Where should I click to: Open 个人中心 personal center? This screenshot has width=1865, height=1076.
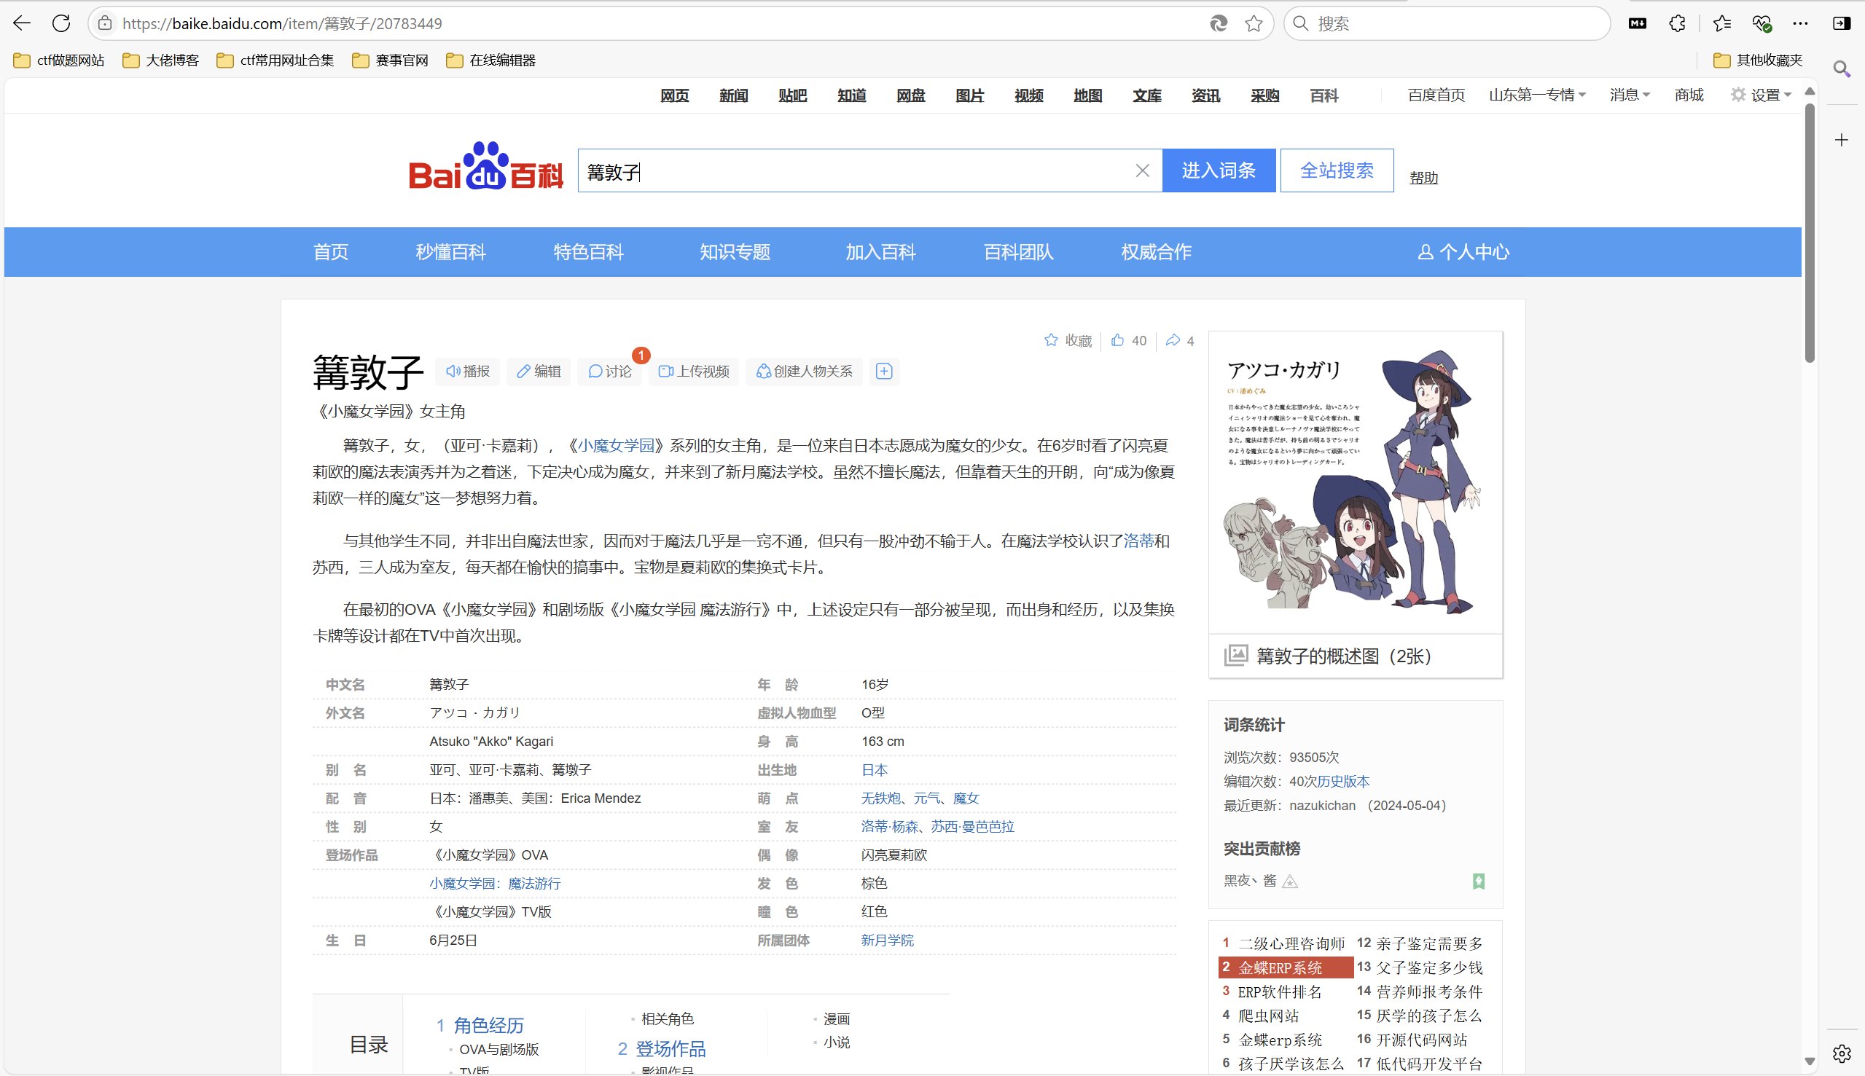(x=1463, y=252)
